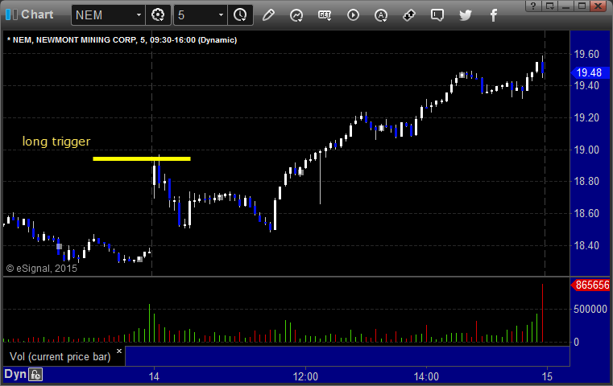Click the help question mark button
Screen dimensions: 613x386
(533, 6)
